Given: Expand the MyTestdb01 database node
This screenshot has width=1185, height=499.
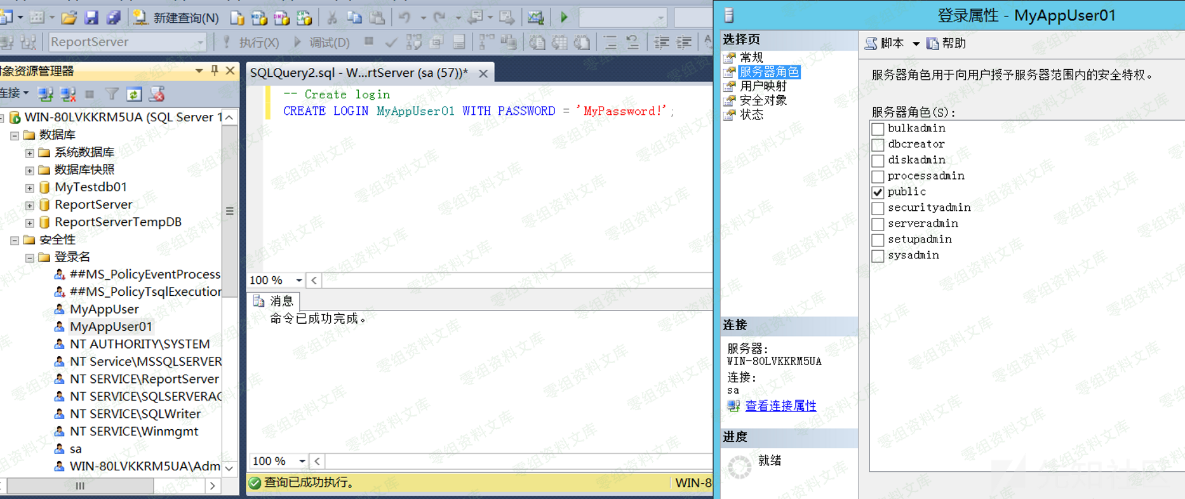Looking at the screenshot, I should coord(29,188).
